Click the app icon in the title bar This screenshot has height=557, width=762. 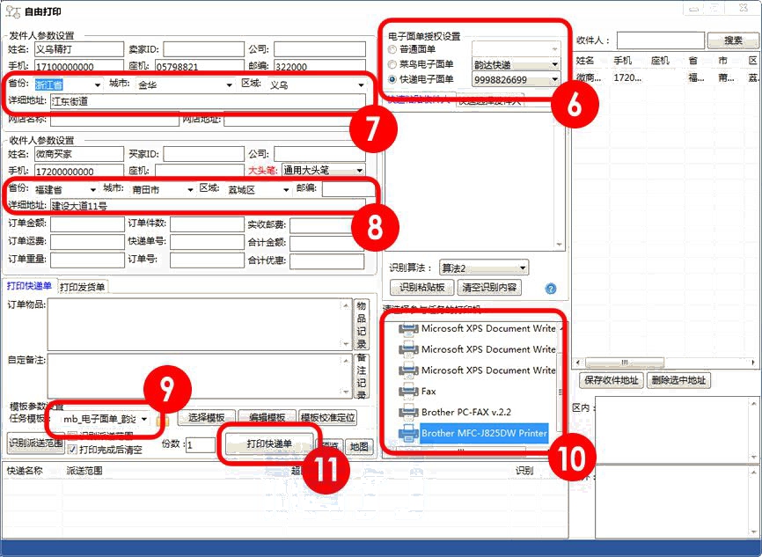pyautogui.click(x=13, y=11)
